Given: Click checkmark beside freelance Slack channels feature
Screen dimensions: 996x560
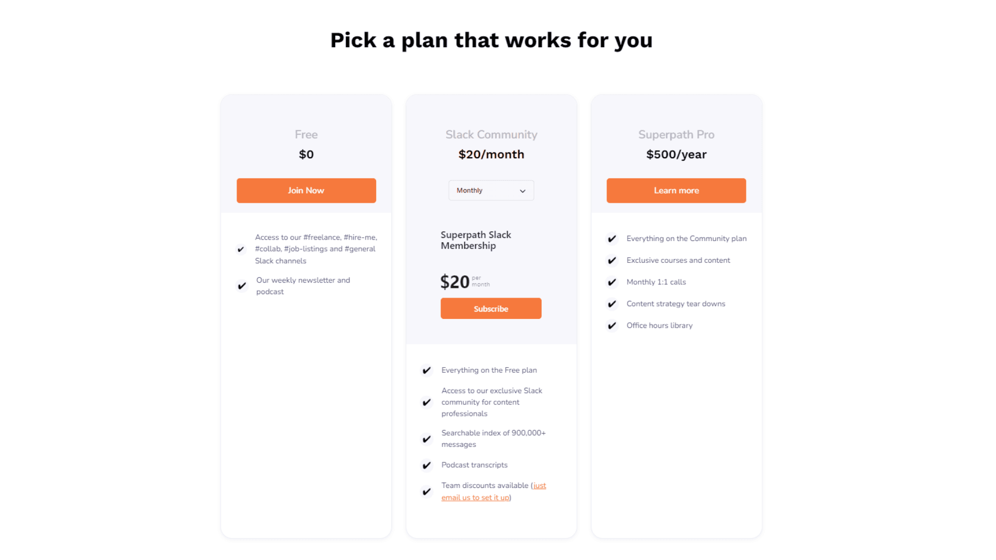Looking at the screenshot, I should click(x=241, y=249).
